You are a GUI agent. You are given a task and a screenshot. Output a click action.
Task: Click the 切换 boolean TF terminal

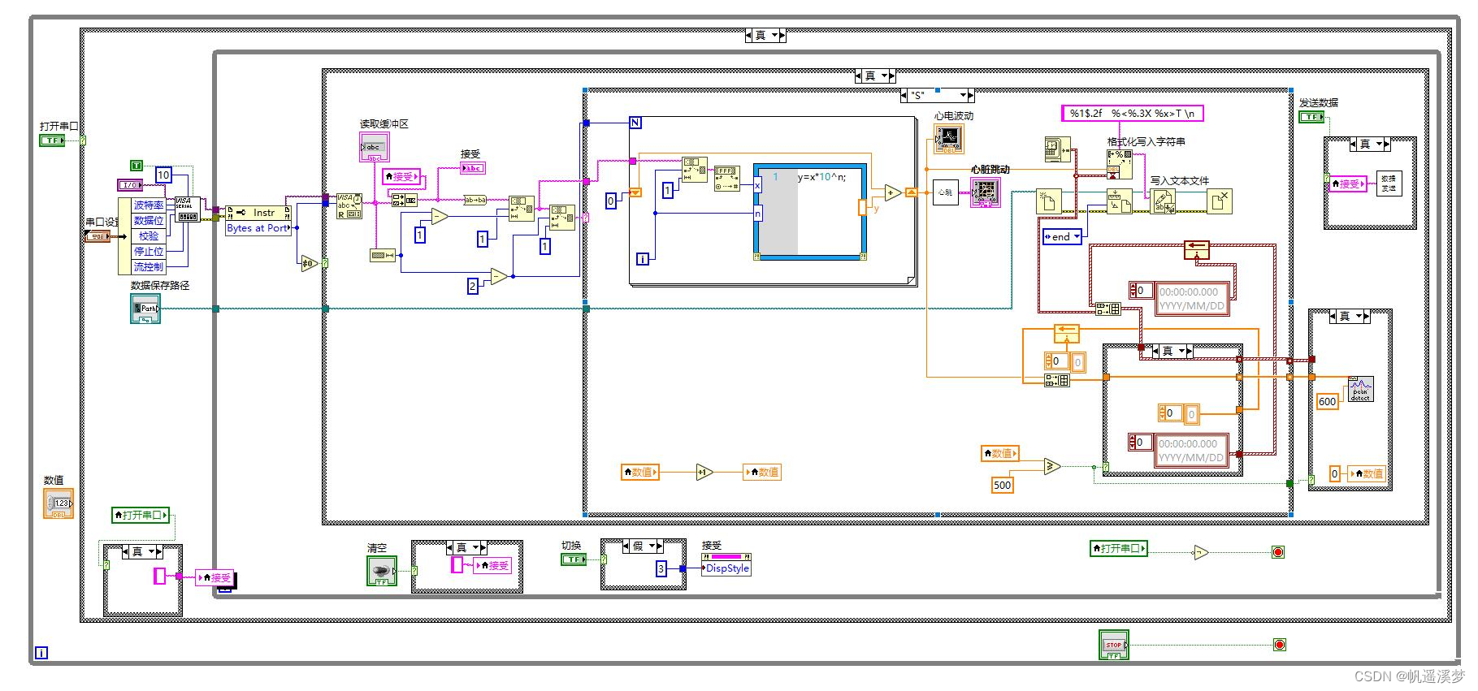(574, 559)
